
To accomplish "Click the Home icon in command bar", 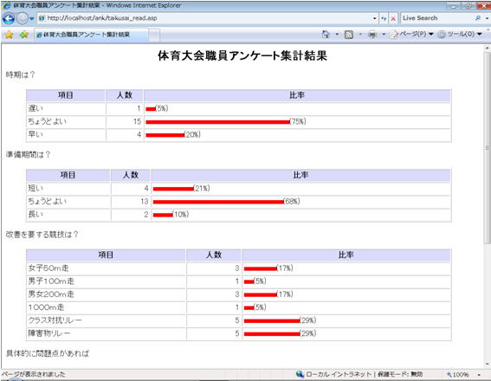I will [x=326, y=34].
